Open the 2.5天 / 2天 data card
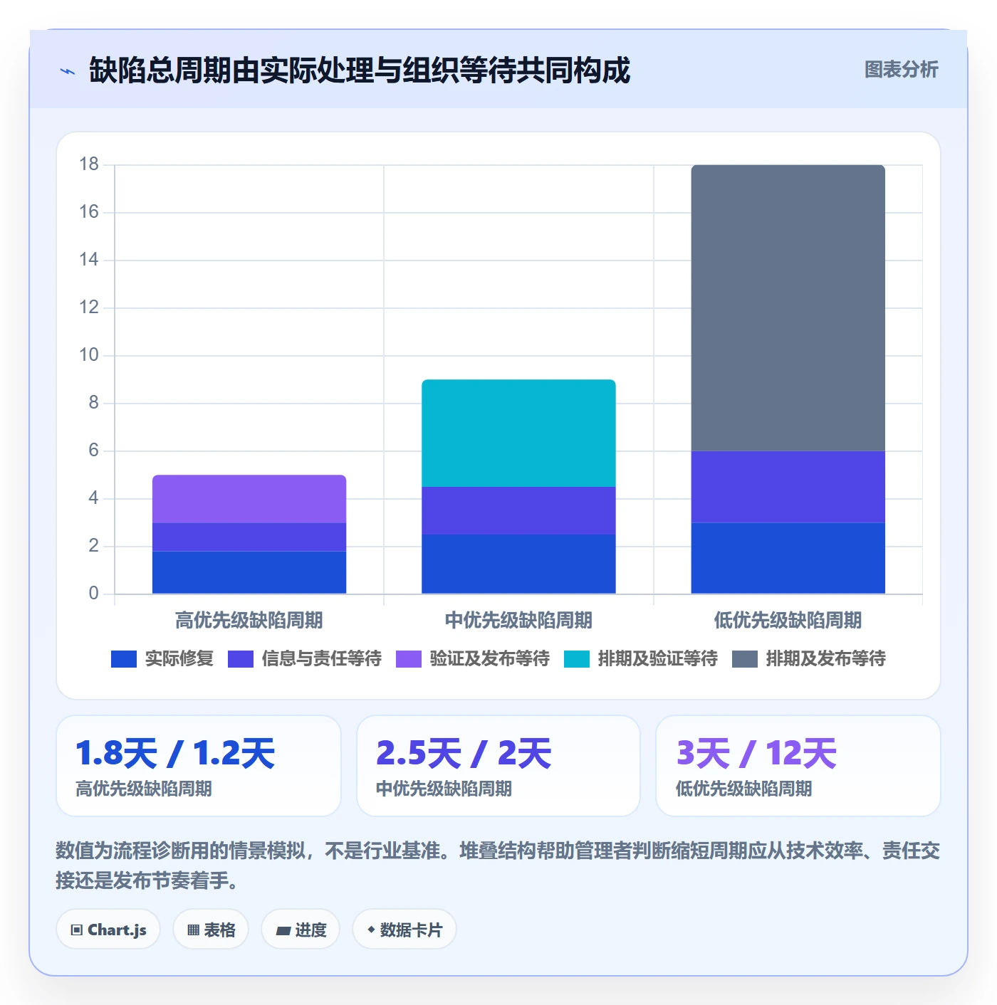 point(499,766)
